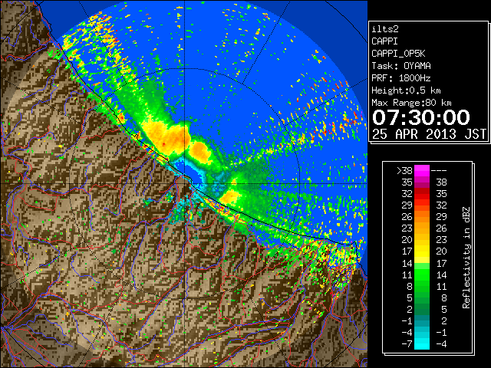Screen dimensions: 491x368
Task: Click the '07:30:00' timestamp
Action: [421, 117]
